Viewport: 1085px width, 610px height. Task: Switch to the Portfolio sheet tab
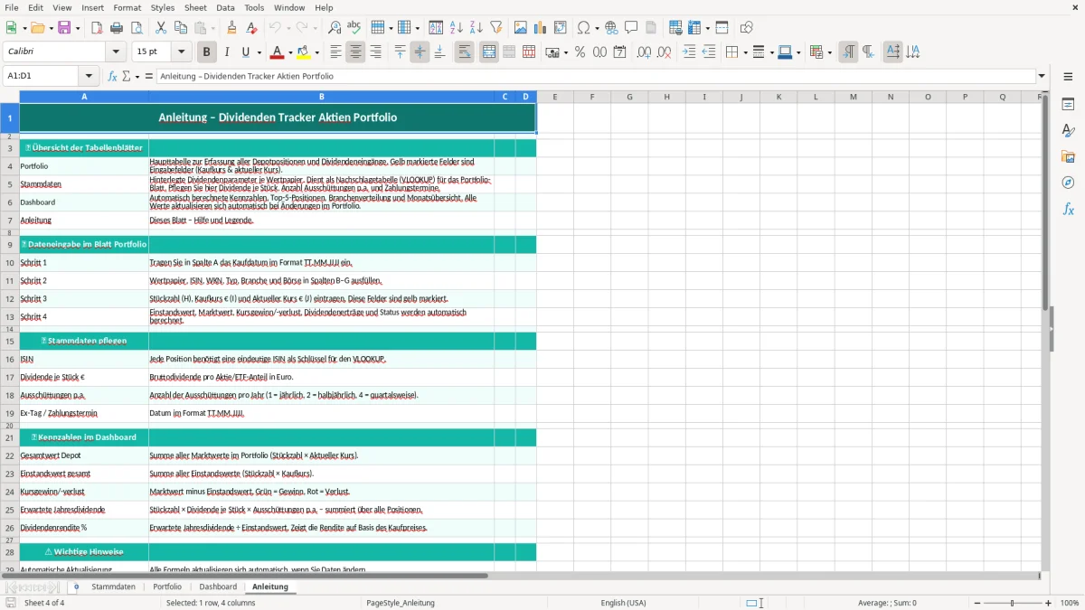pyautogui.click(x=167, y=587)
